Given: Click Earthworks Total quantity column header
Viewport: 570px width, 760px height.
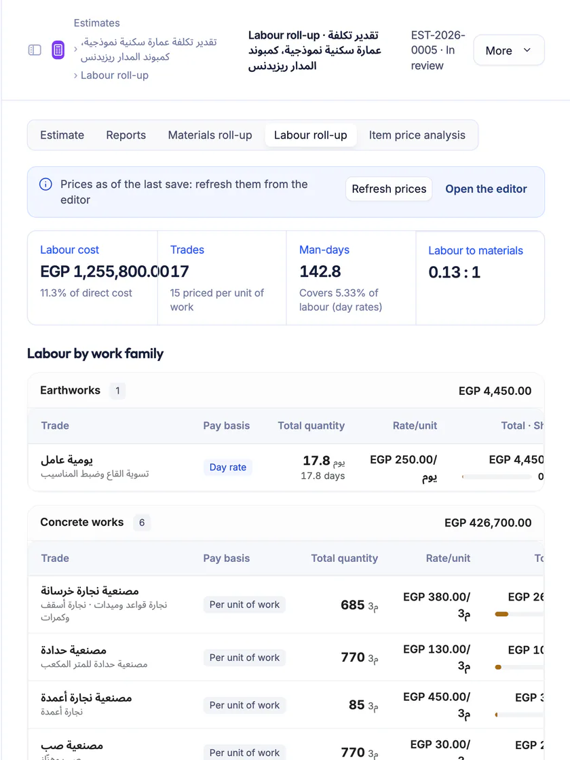Looking at the screenshot, I should click(311, 425).
